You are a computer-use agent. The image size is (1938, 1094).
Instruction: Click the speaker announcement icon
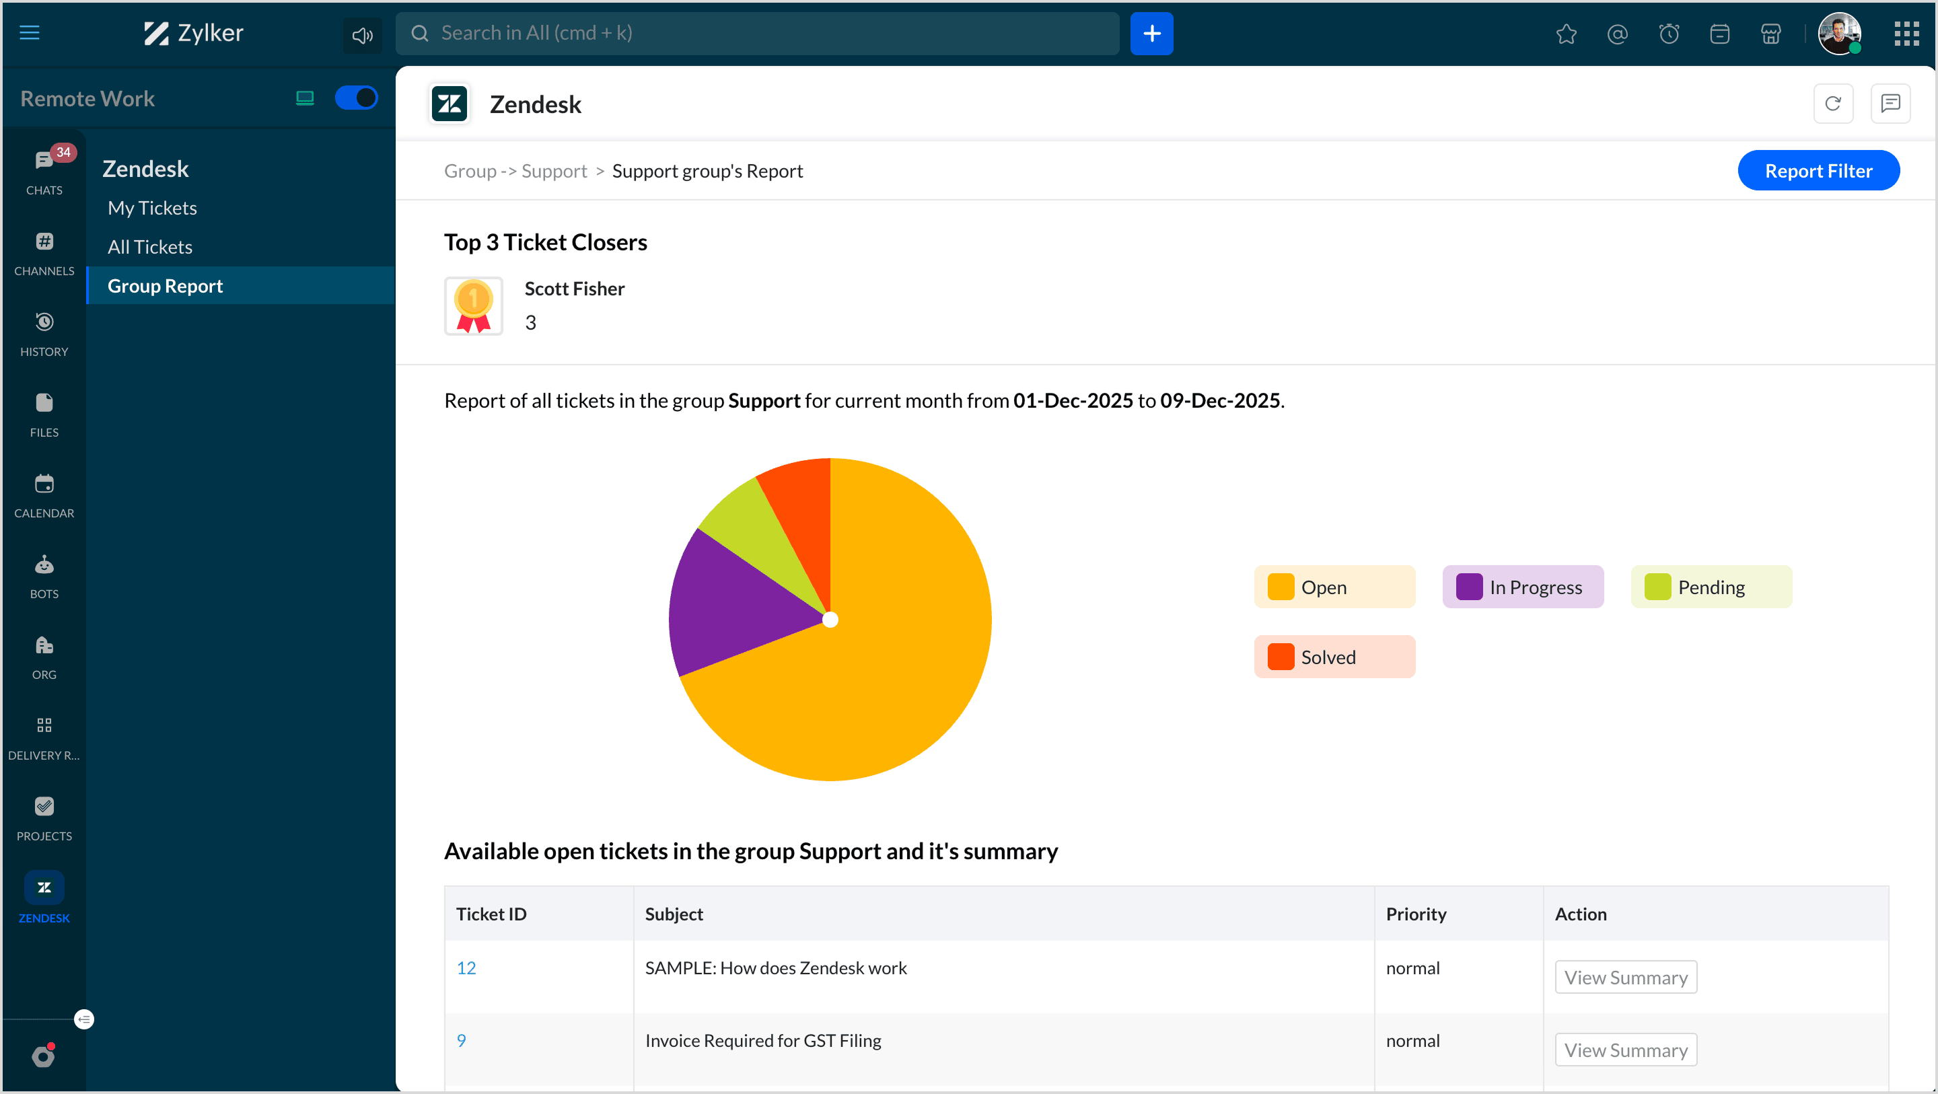coord(362,34)
